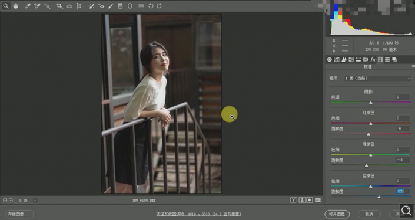Select the Red Eye Removal tool
Image resolution: width=415 pixels, height=220 pixels.
(x=101, y=6)
